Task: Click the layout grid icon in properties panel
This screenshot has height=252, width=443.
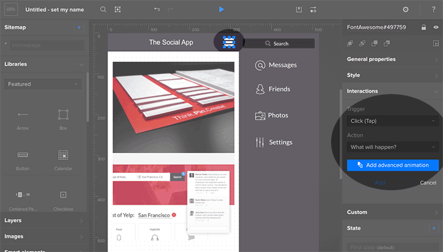Action: point(436,44)
